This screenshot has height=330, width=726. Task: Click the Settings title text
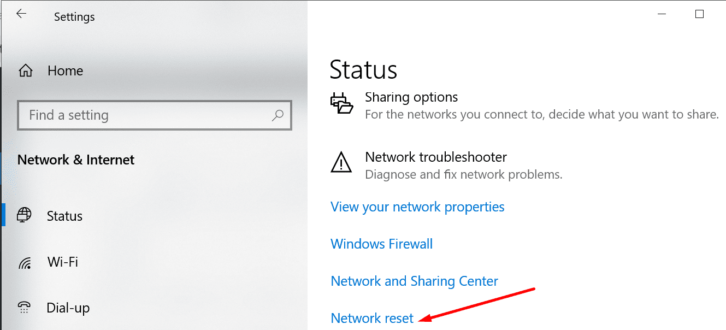coord(74,16)
